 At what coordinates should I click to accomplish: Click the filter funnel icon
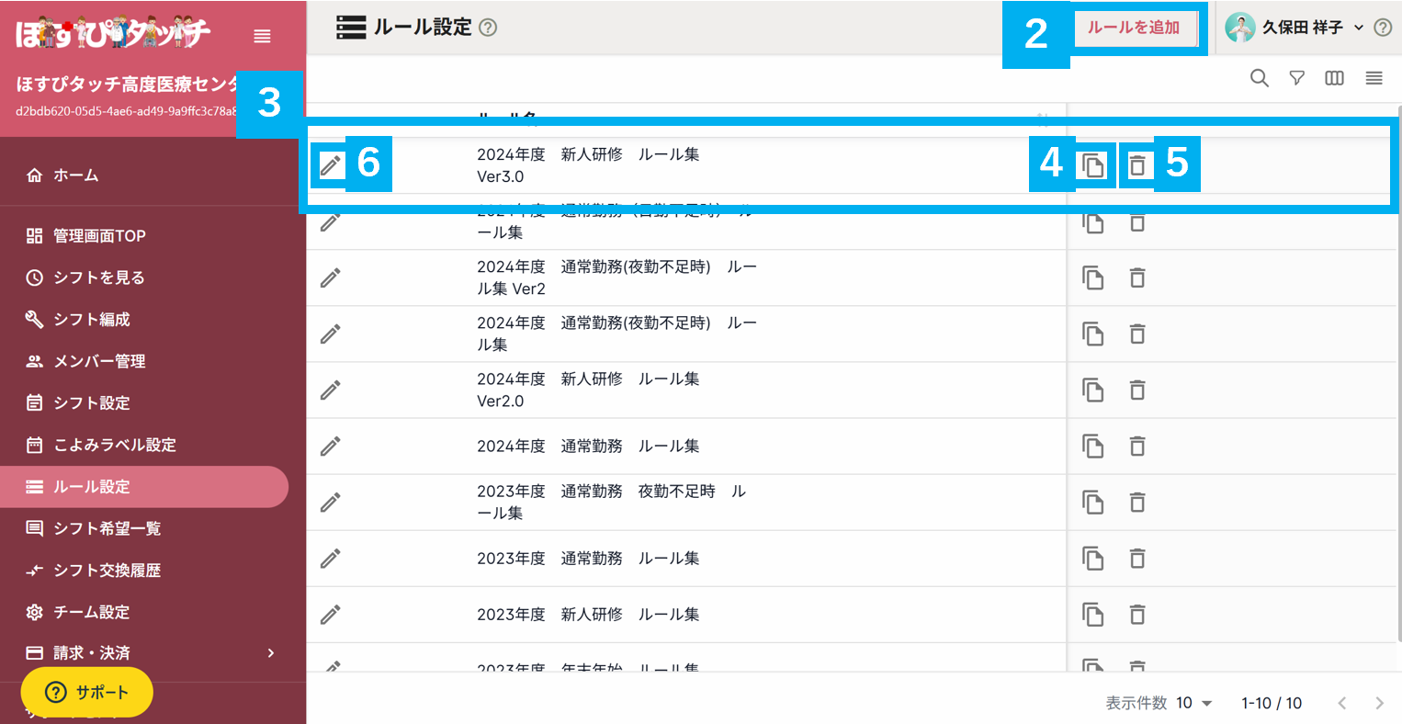tap(1296, 78)
